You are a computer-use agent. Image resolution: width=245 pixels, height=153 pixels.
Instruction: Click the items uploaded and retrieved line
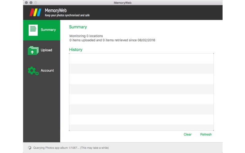coord(112,40)
